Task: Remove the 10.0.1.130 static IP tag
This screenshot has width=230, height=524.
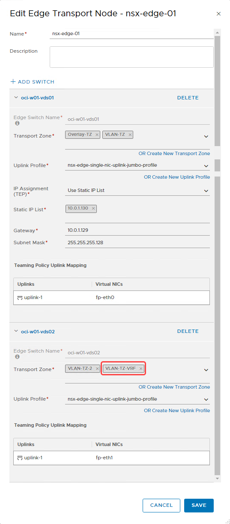Action: click(93, 209)
